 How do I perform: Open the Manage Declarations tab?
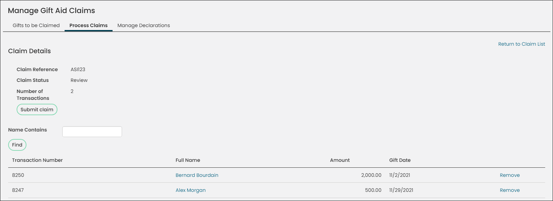coord(144,25)
